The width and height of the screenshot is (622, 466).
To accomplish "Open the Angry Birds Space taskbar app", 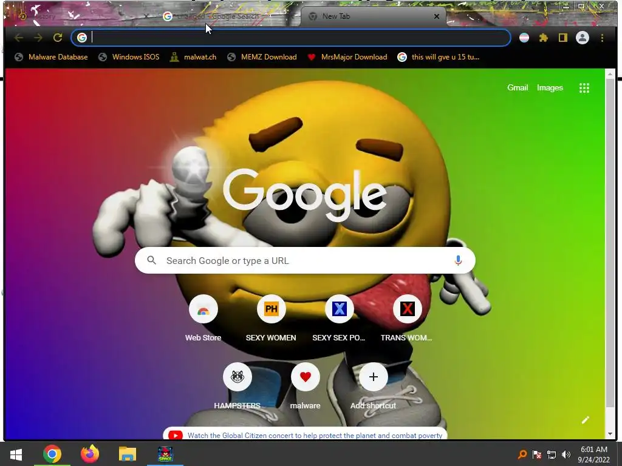I will (165, 454).
